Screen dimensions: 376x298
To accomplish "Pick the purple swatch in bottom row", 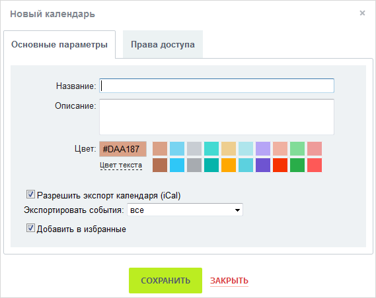I will (x=263, y=165).
